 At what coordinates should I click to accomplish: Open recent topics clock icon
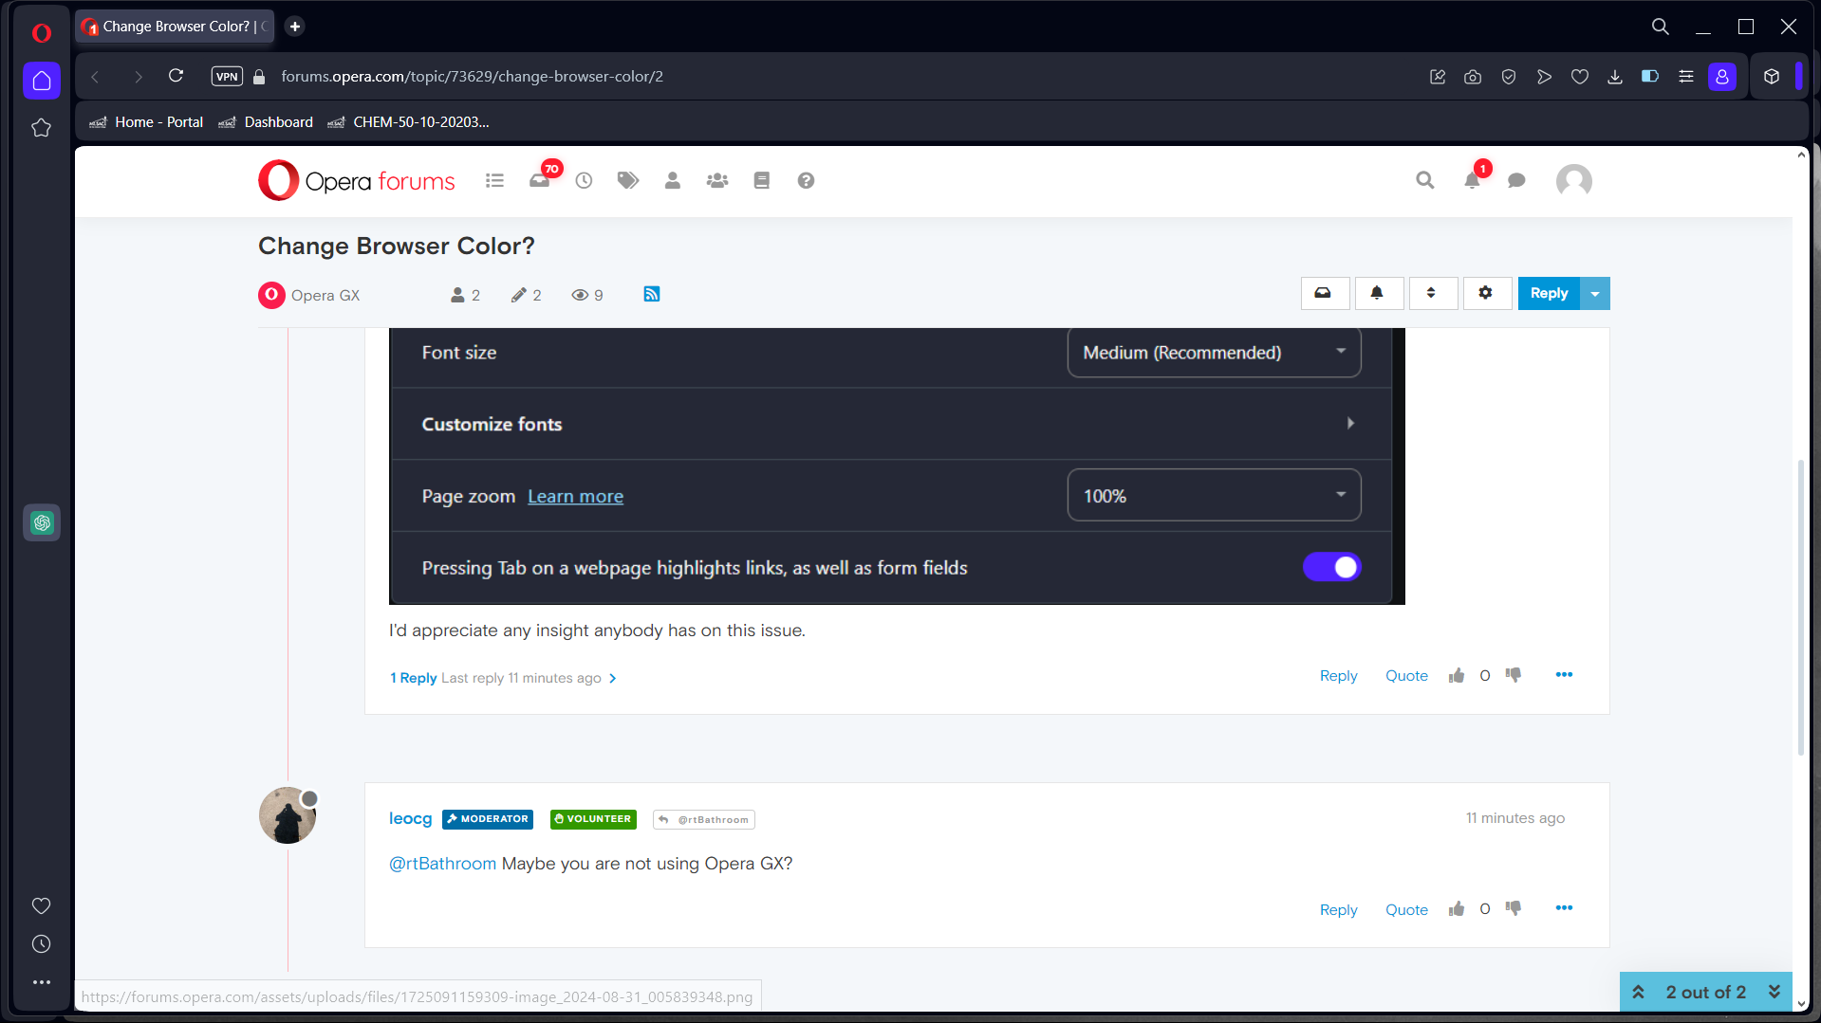pos(584,180)
